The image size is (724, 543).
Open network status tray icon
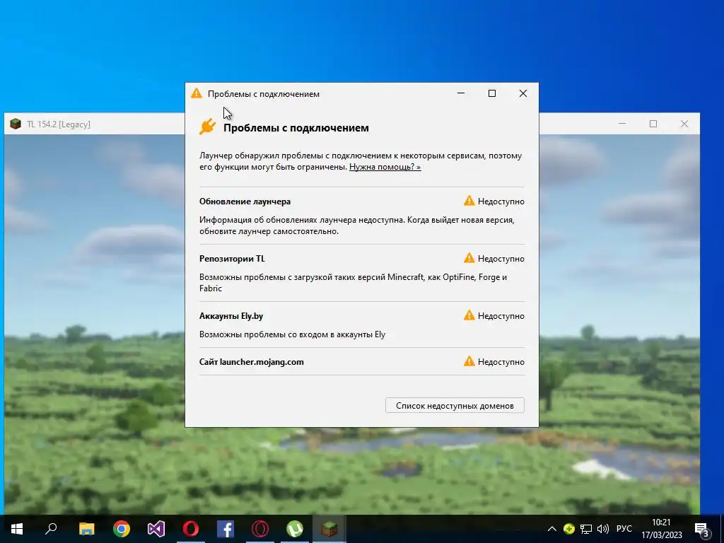[586, 529]
